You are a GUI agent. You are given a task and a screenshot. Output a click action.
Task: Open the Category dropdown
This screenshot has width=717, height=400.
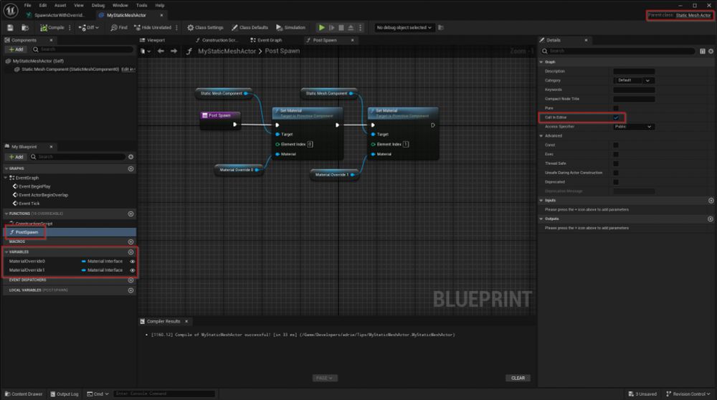[x=634, y=80]
